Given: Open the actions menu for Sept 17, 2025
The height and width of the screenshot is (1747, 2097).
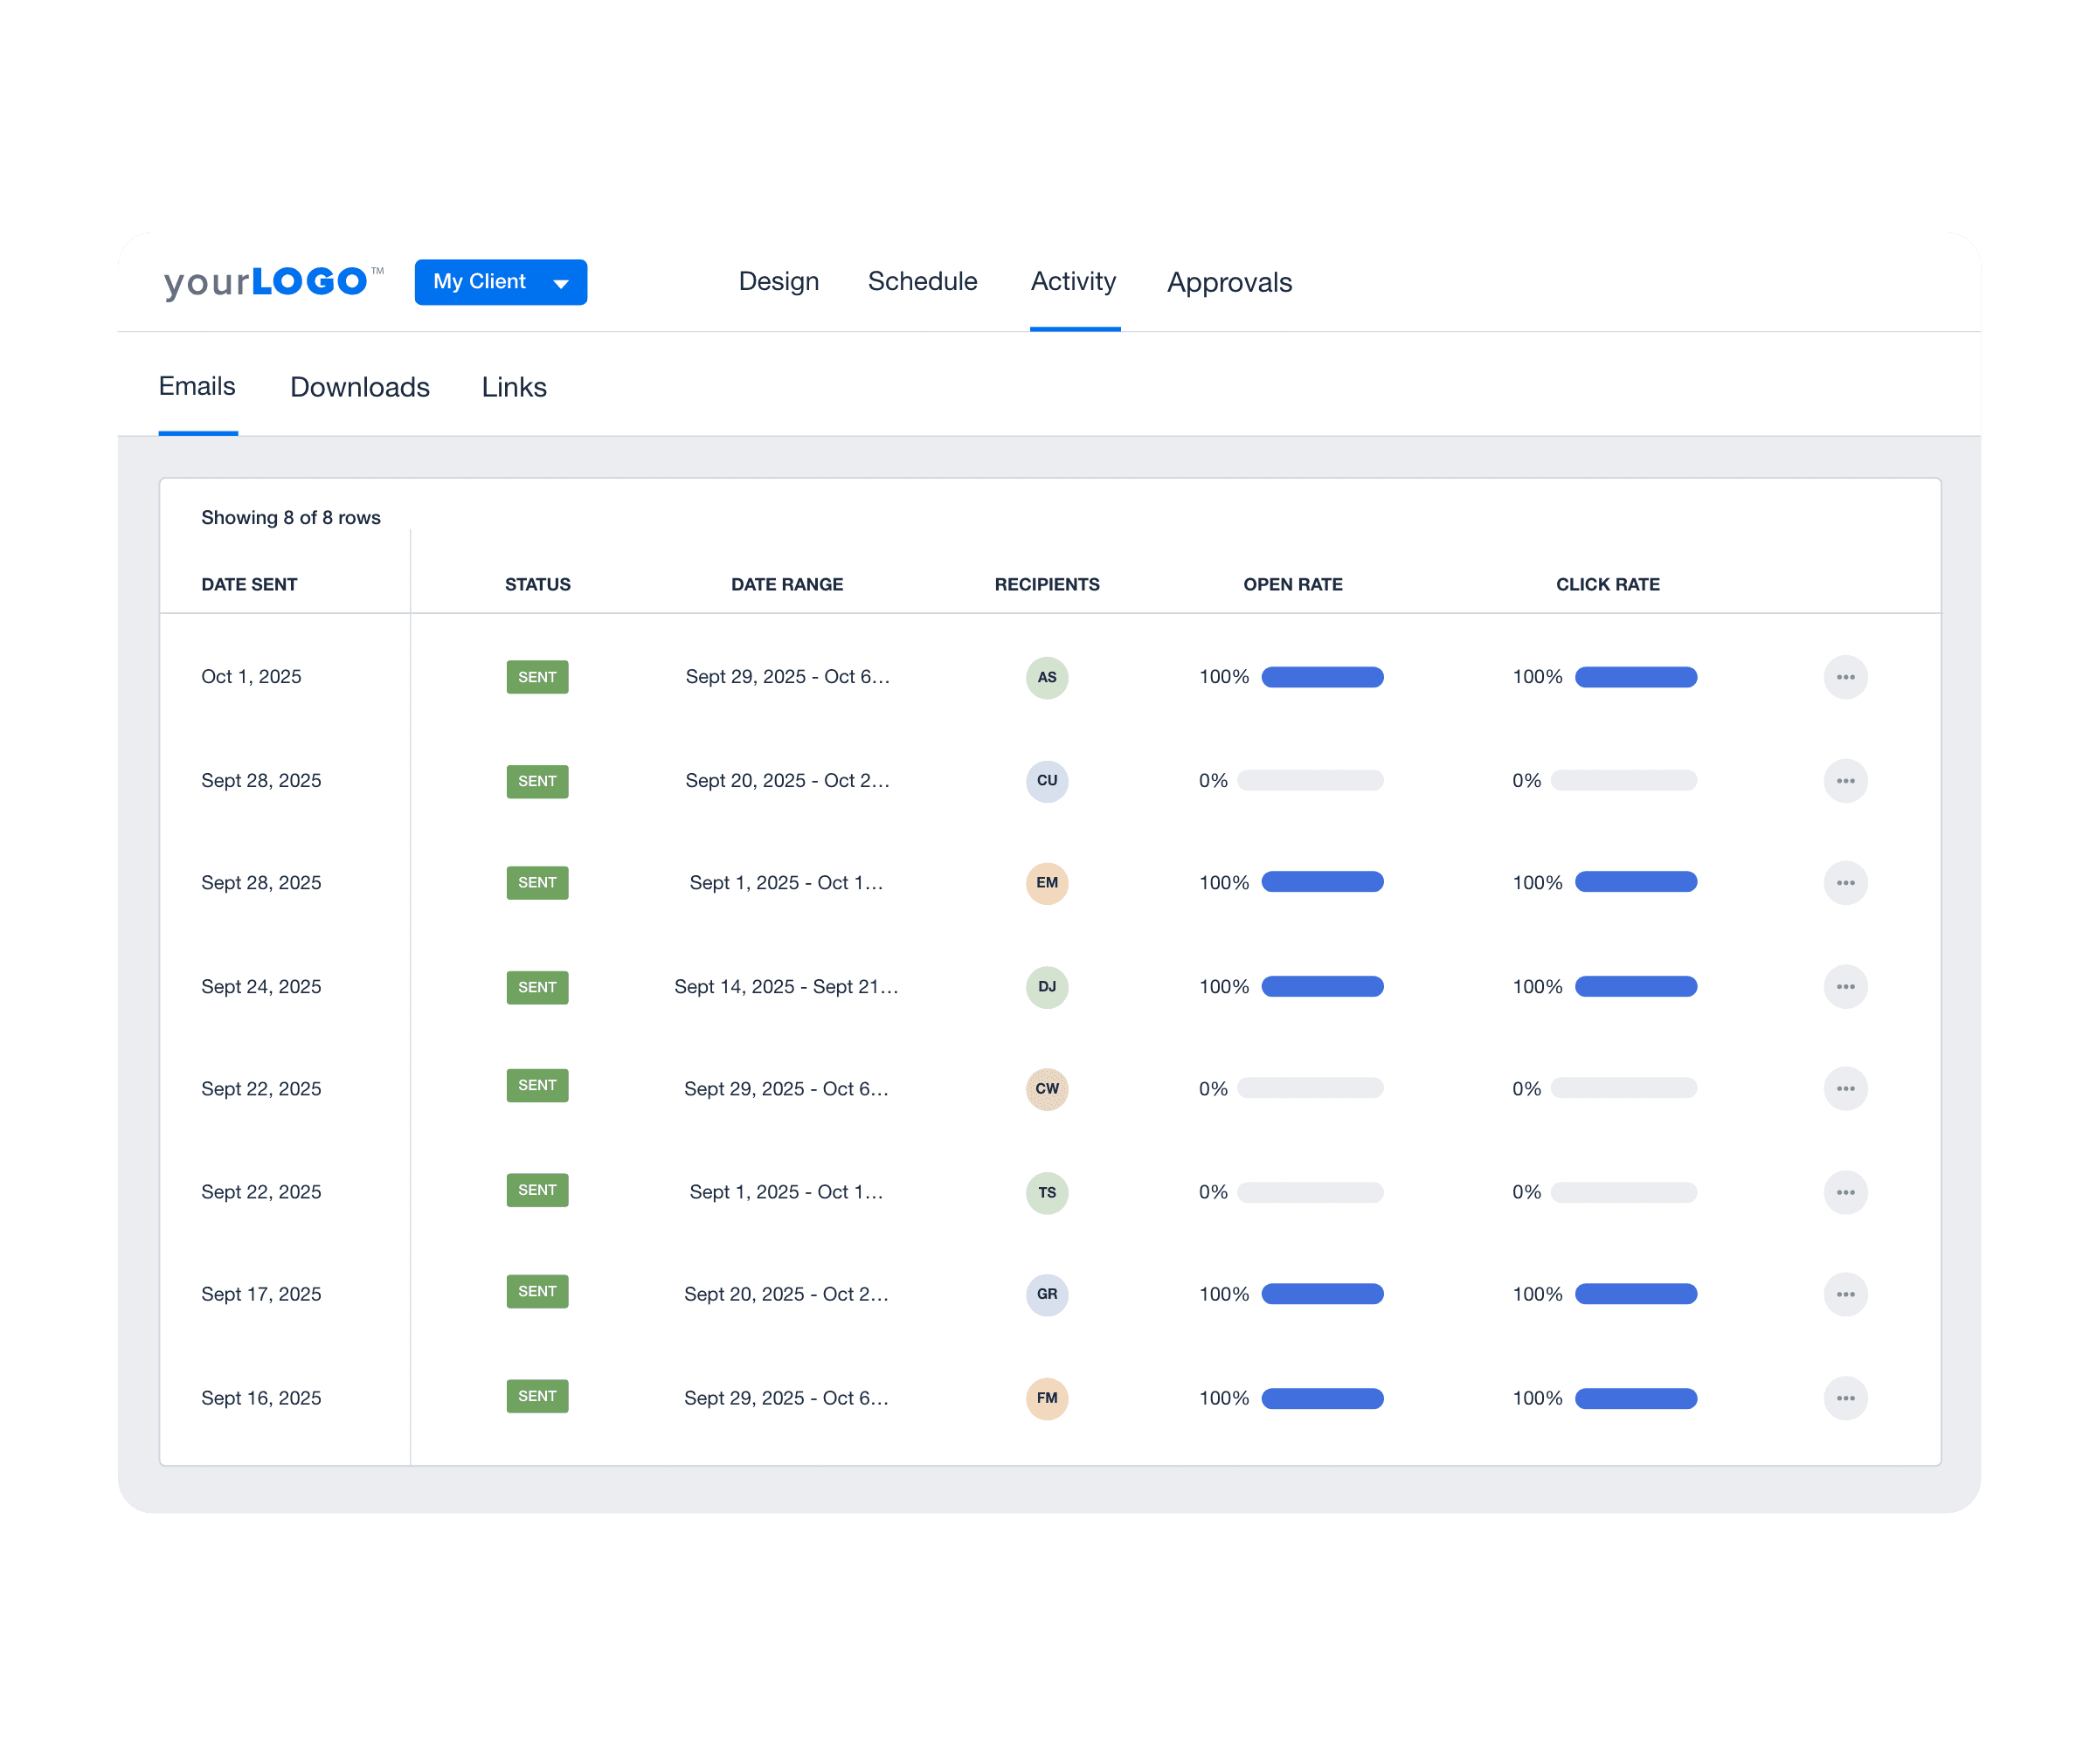Looking at the screenshot, I should [1846, 1295].
